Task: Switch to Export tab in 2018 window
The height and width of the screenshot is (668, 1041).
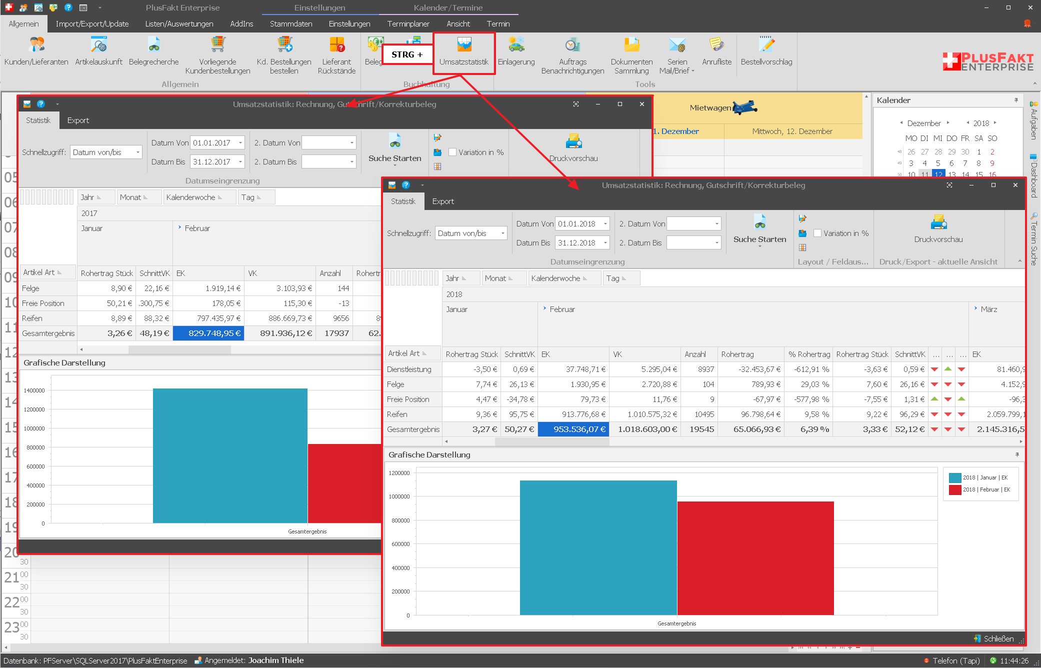Action: tap(443, 201)
